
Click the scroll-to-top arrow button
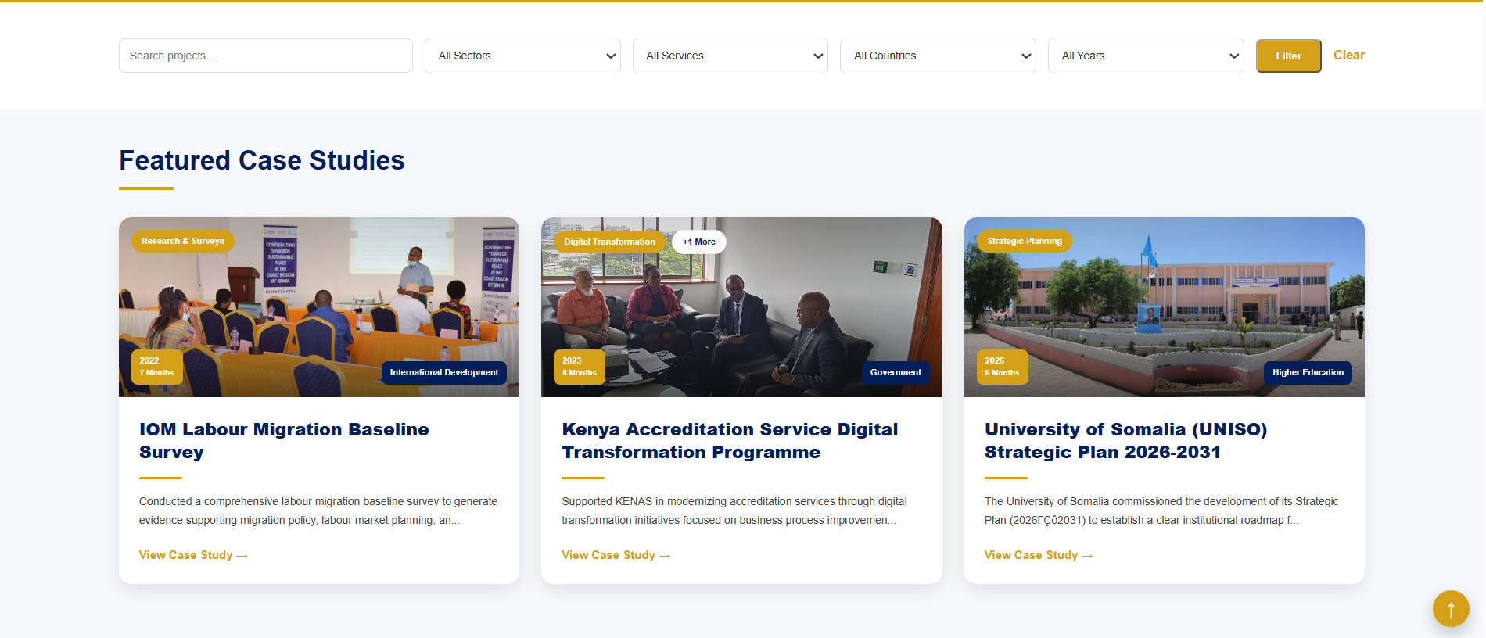click(1451, 608)
